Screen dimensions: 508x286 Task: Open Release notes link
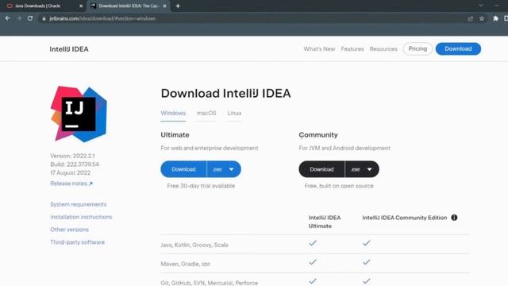tap(71, 184)
